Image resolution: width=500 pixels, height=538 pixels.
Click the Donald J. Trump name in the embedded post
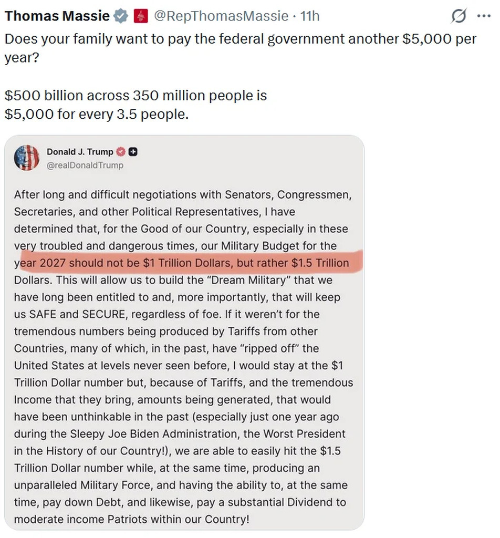point(80,152)
